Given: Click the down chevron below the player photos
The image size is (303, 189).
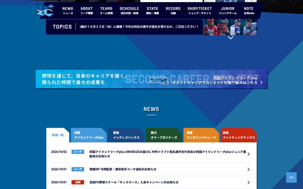Looking at the screenshot, I should click(230, 37).
